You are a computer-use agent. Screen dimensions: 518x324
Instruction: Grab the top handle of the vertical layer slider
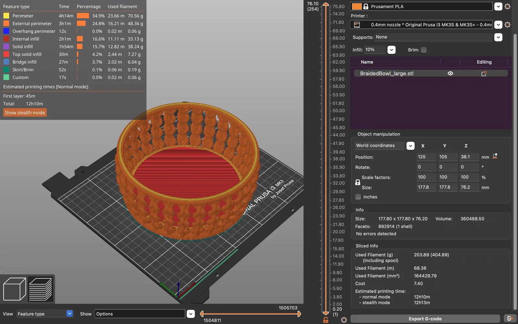326,5
